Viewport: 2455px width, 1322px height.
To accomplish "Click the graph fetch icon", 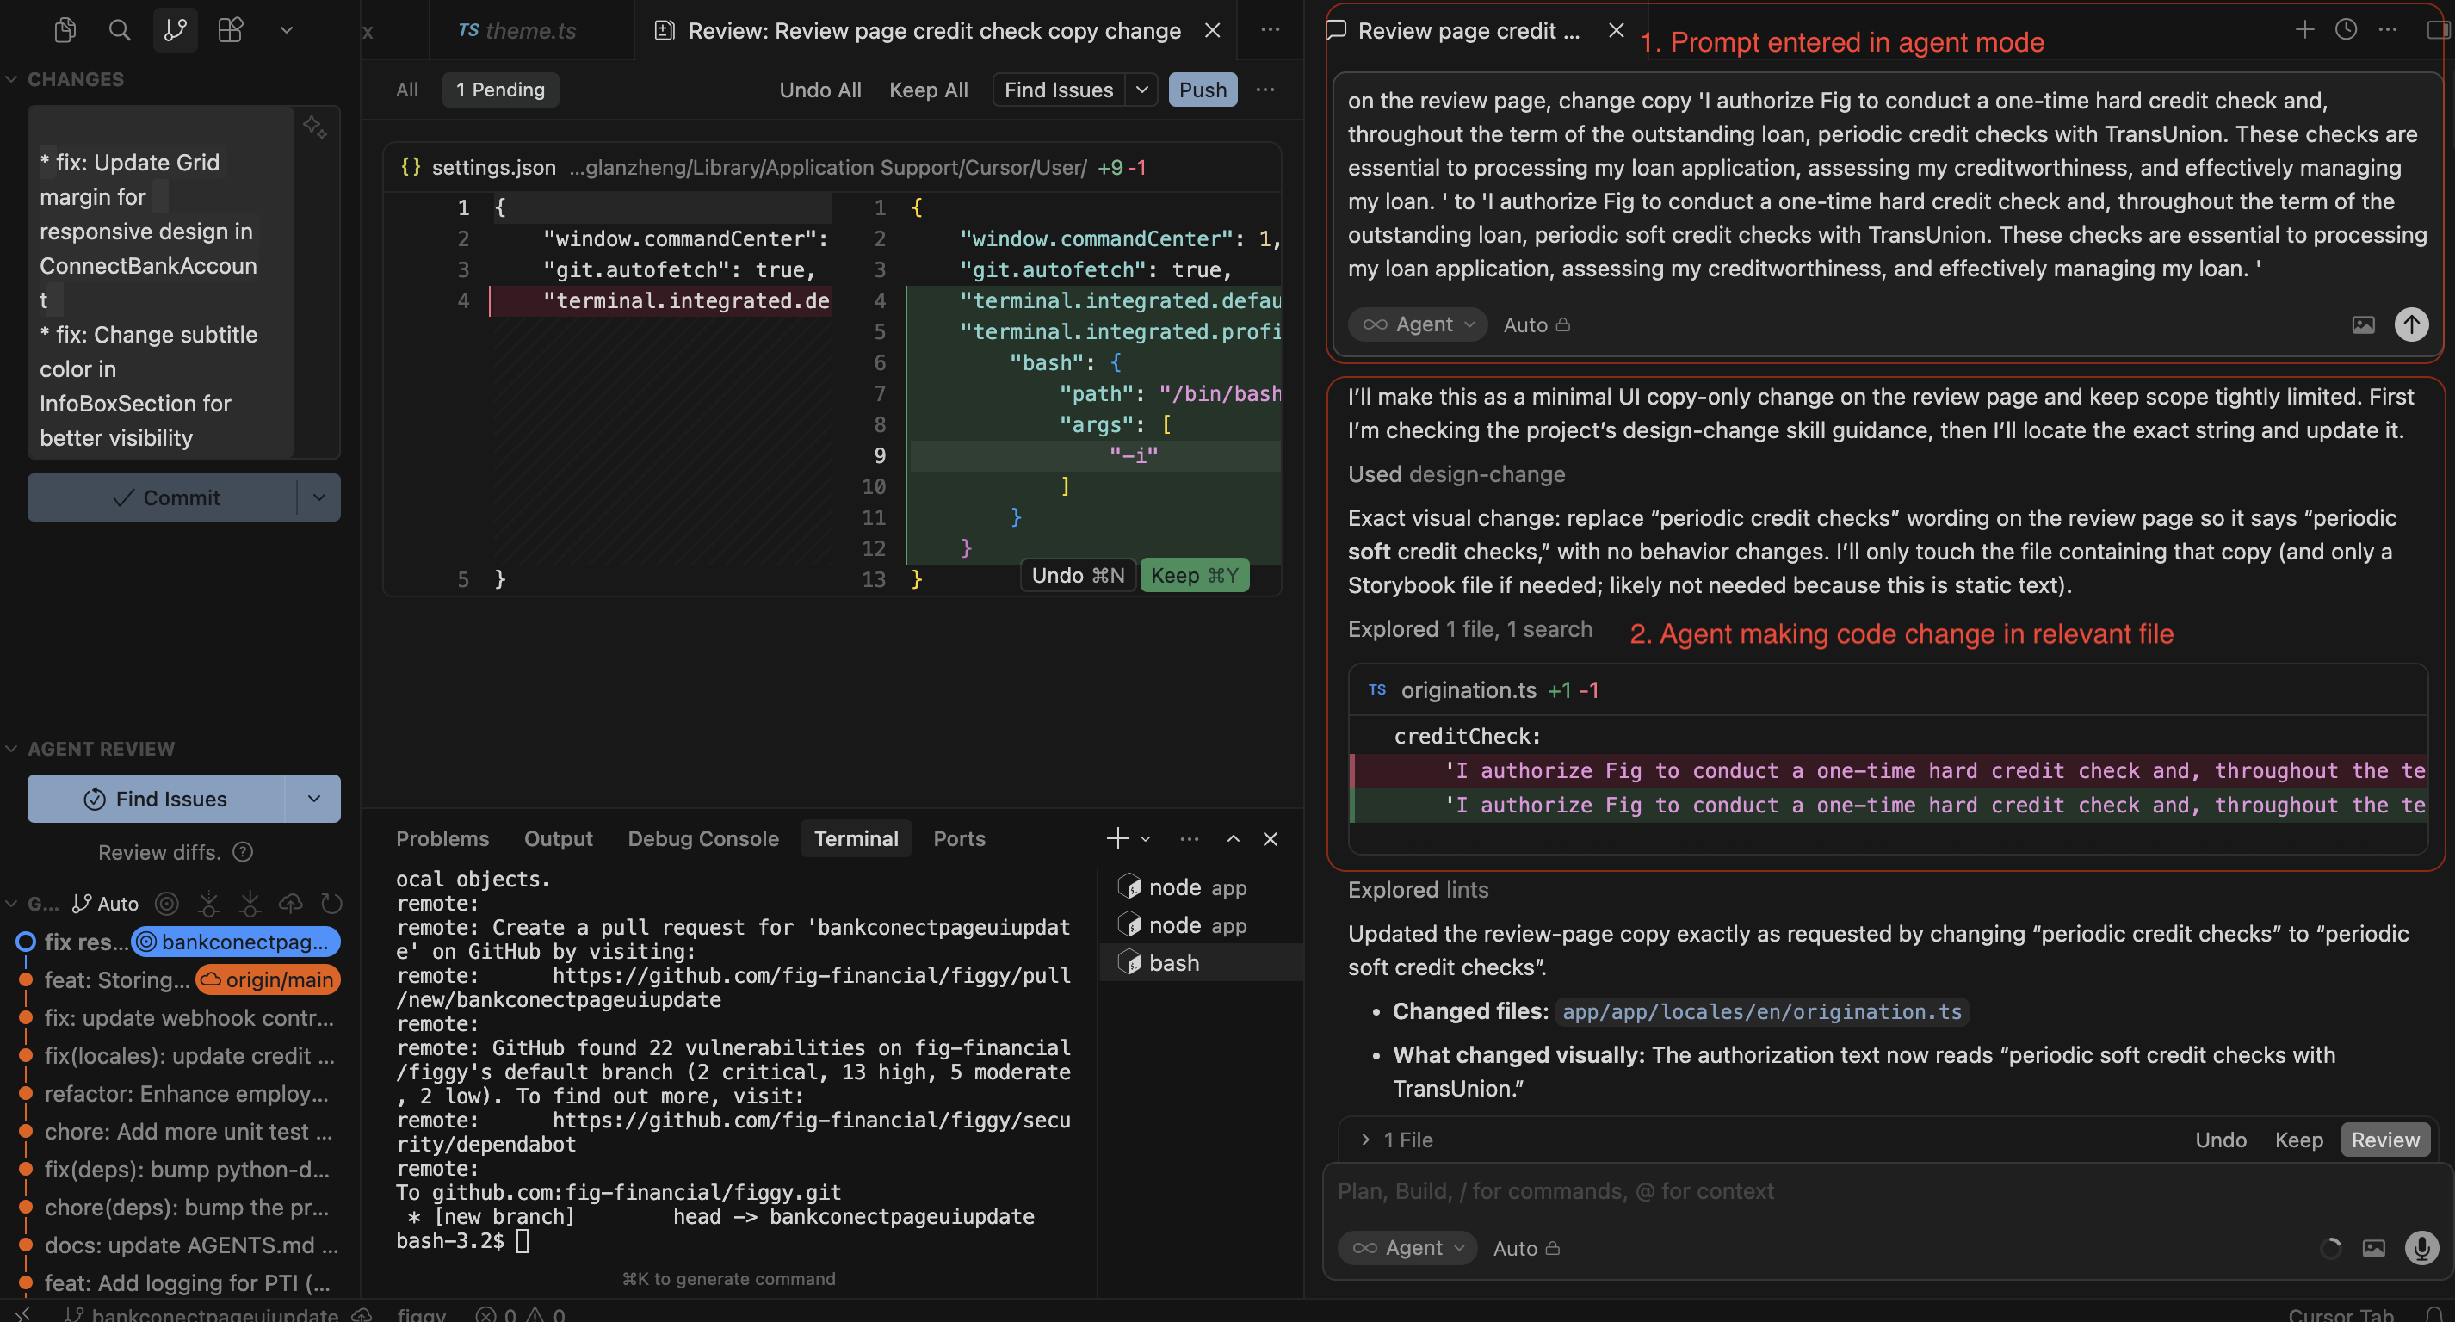I will (208, 904).
